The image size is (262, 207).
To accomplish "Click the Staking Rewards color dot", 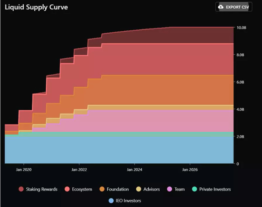I will [x=21, y=189].
